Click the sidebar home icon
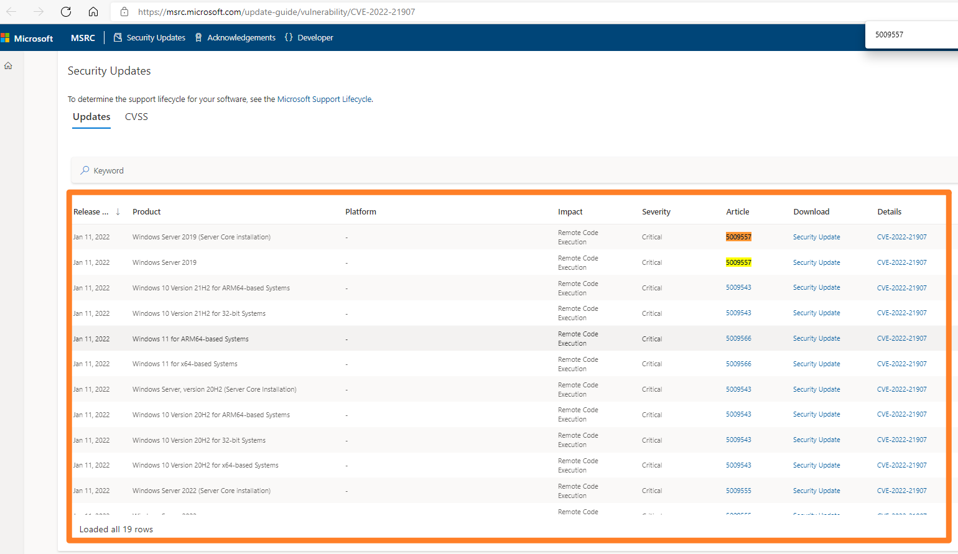Screen dimensions: 958x554 pyautogui.click(x=8, y=66)
